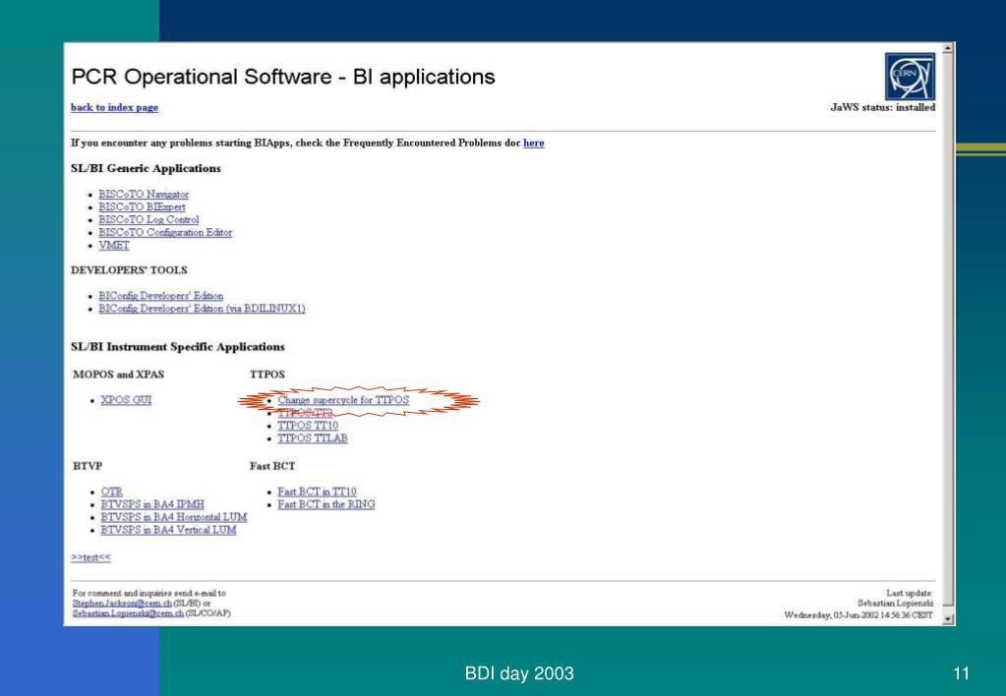Click 'SL/BI Instrument Specific Applications' heading
Screen dimensions: 1006x696
pos(178,346)
